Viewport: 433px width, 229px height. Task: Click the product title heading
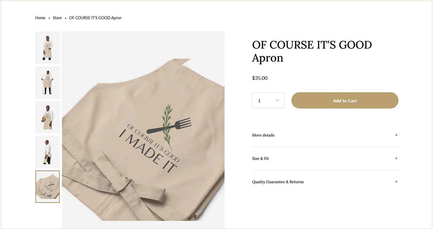coord(312,51)
